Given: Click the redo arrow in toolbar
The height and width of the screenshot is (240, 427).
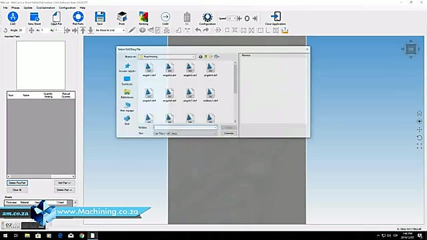Looking at the screenshot, I should tap(206, 30).
